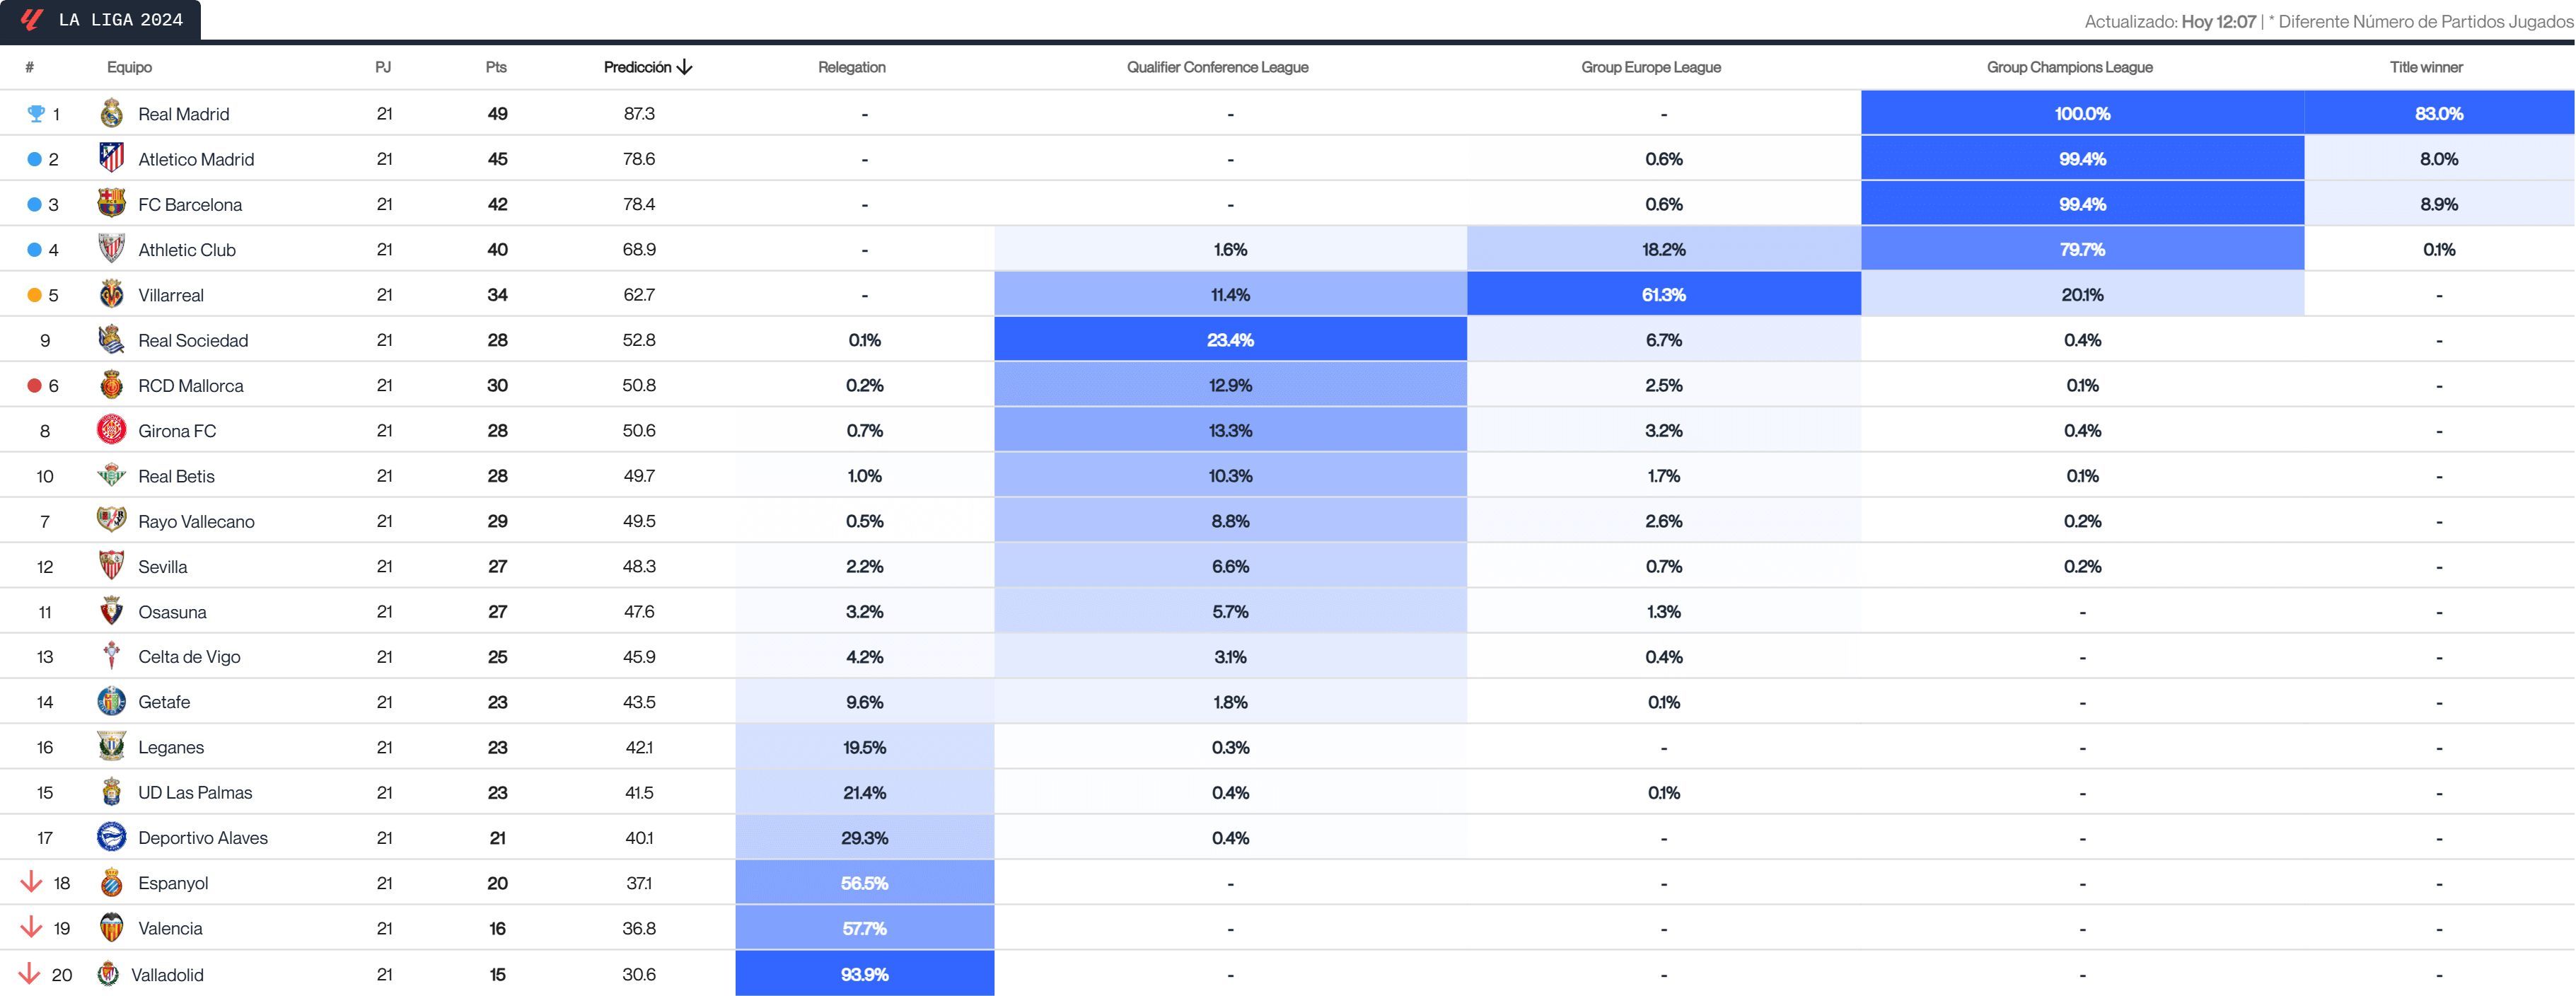Click the FC Barcelona club crest
This screenshot has height=996, width=2576.
(x=112, y=204)
